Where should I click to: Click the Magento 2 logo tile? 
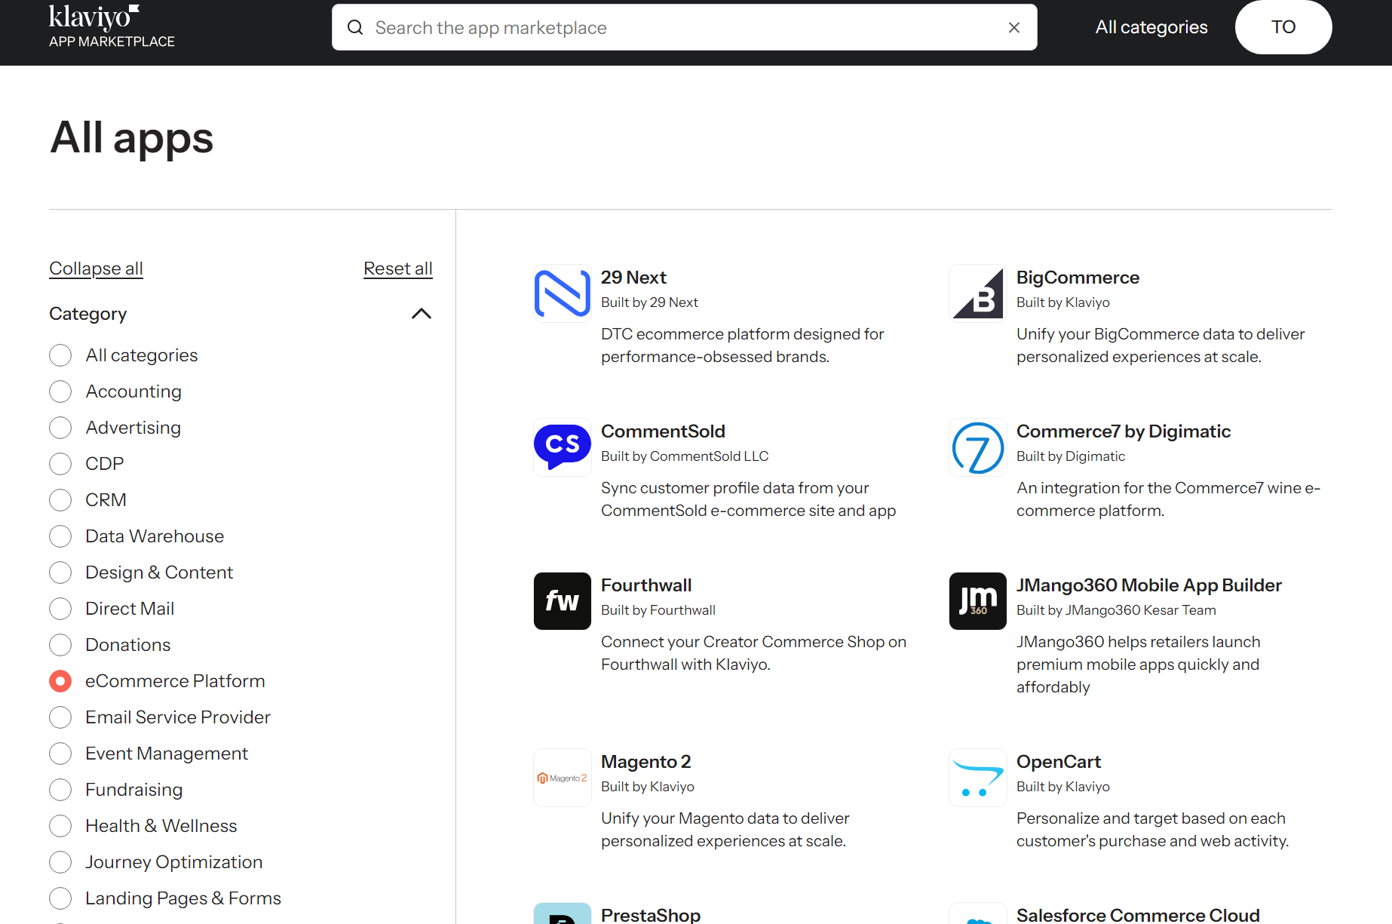point(562,777)
